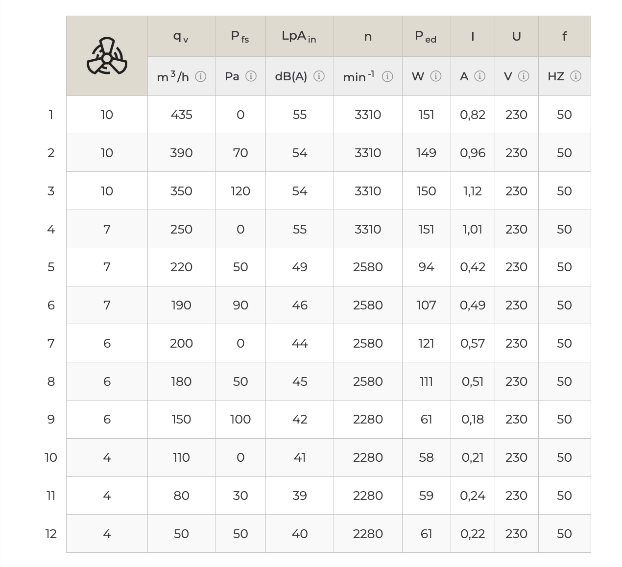Click the LpA in column header
This screenshot has height=567, width=622.
(299, 36)
